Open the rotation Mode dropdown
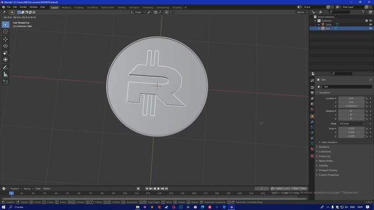The height and width of the screenshot is (210, 374). pos(351,124)
